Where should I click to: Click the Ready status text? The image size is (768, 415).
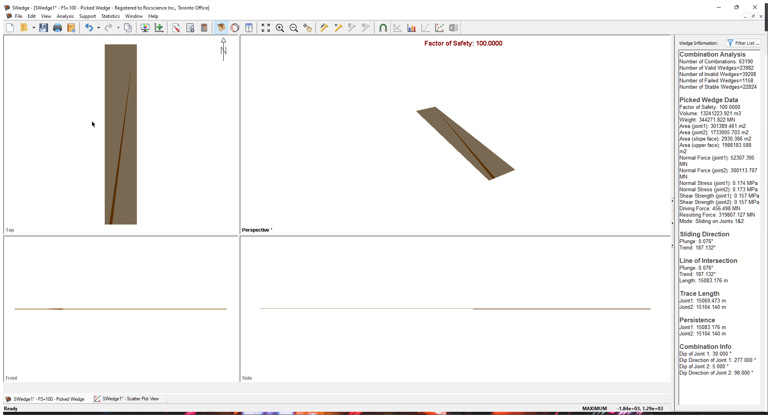coord(11,409)
